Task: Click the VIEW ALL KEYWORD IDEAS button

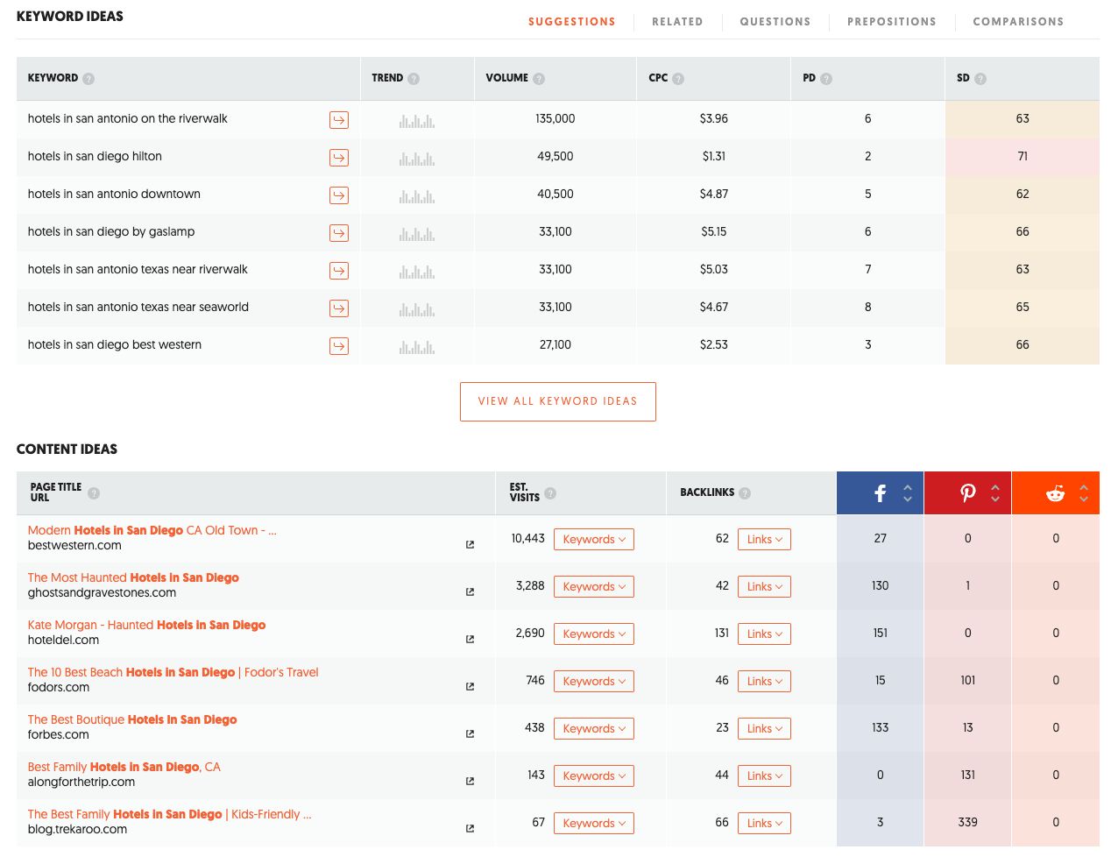Action: pyautogui.click(x=558, y=401)
